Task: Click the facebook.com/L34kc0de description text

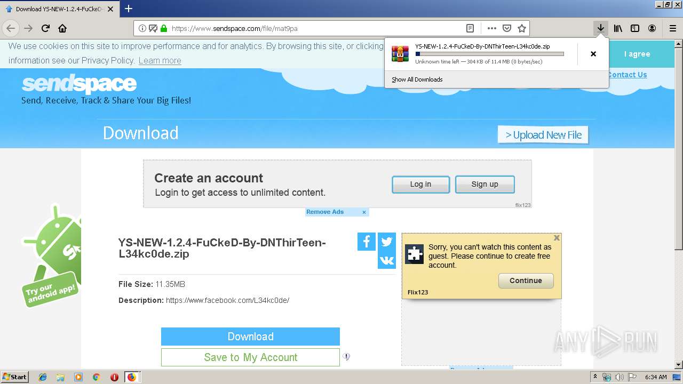Action: [227, 300]
